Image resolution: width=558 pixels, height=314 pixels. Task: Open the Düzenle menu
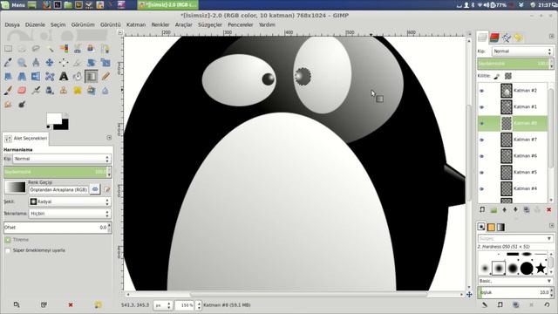coord(35,24)
